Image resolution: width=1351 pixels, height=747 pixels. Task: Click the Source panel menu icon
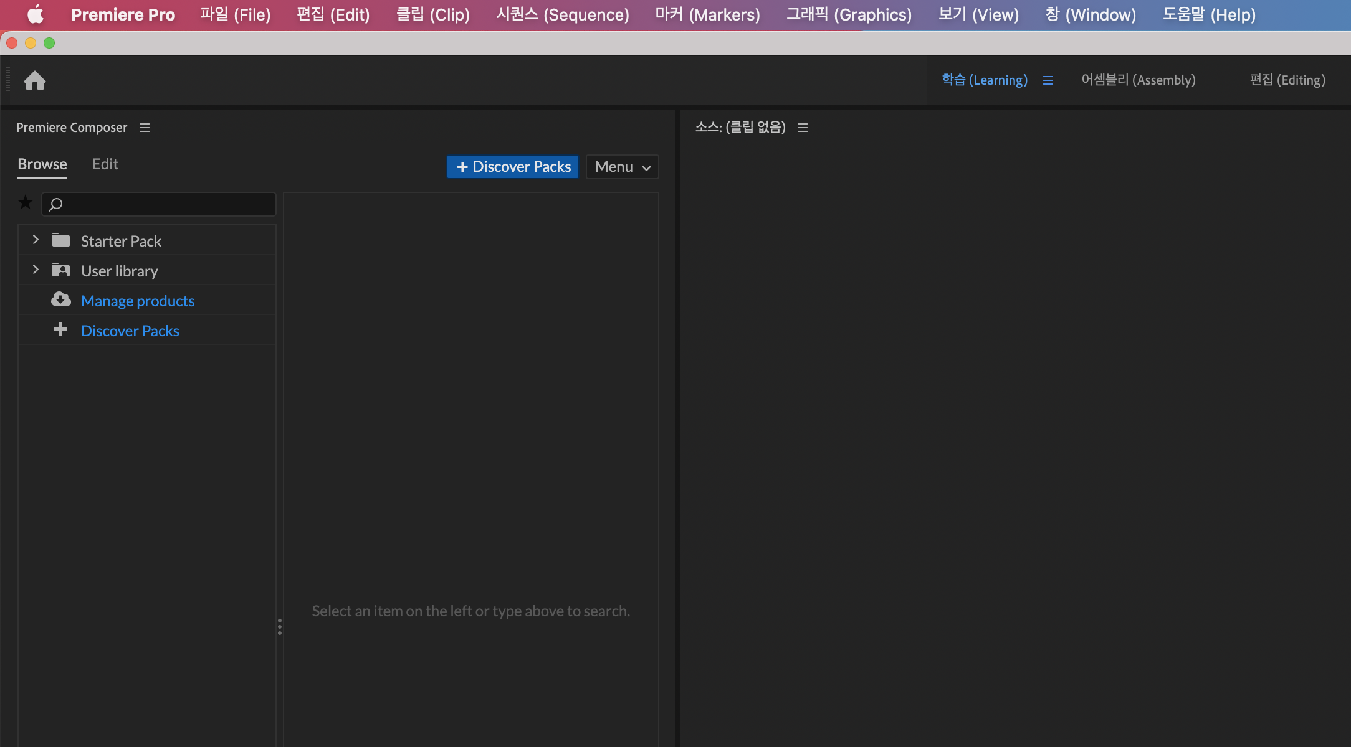pos(803,128)
